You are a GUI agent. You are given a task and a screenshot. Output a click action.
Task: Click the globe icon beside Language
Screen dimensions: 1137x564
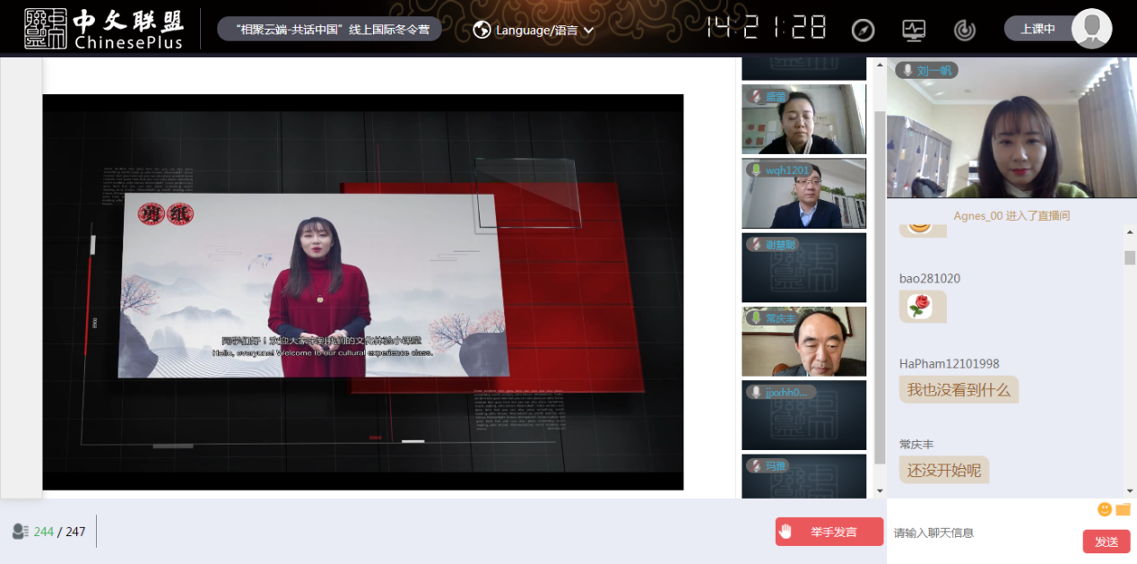pyautogui.click(x=482, y=30)
